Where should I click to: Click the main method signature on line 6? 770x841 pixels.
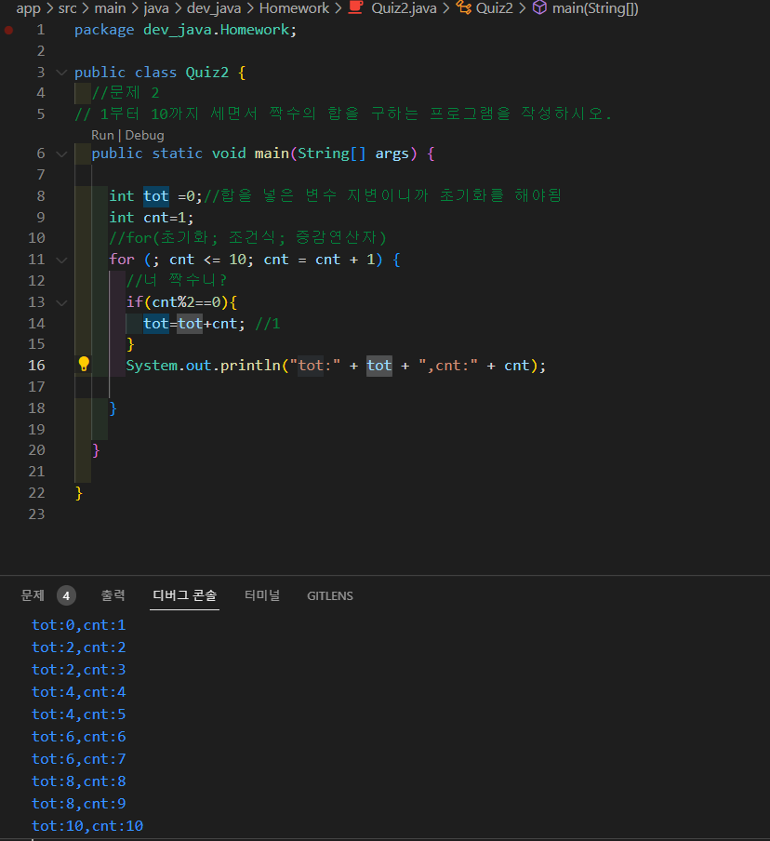(263, 154)
